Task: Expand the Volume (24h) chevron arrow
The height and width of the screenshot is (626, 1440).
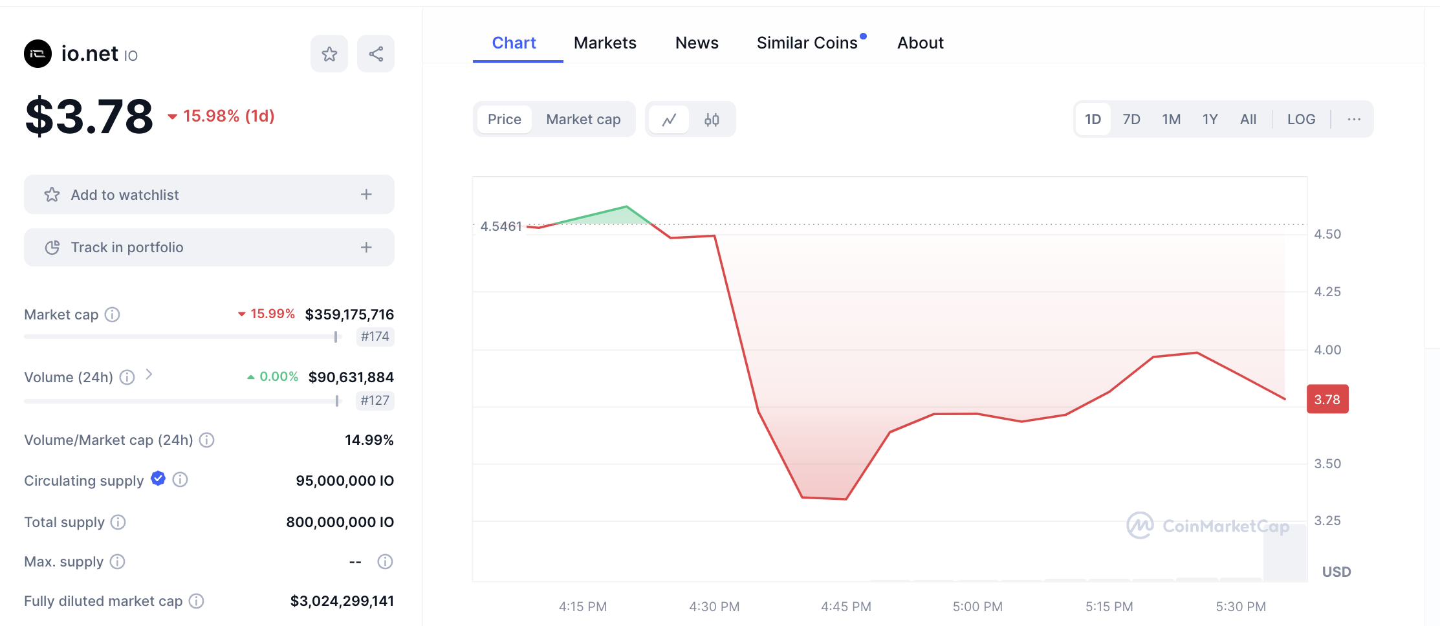Action: click(x=149, y=374)
